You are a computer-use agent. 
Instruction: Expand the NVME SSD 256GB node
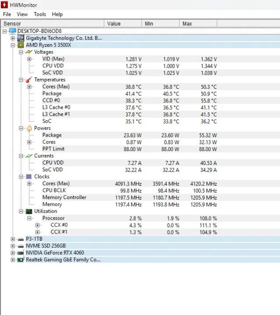[13, 246]
